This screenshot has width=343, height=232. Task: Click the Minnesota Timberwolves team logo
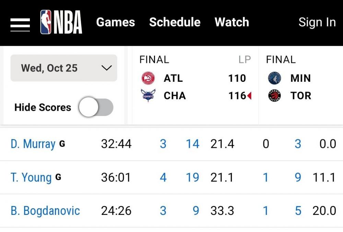pos(274,78)
